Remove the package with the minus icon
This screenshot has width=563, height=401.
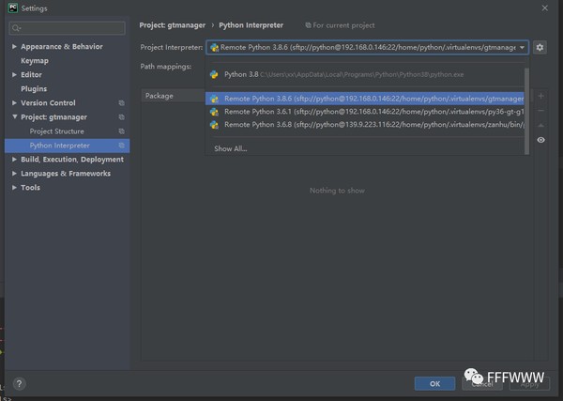540,111
